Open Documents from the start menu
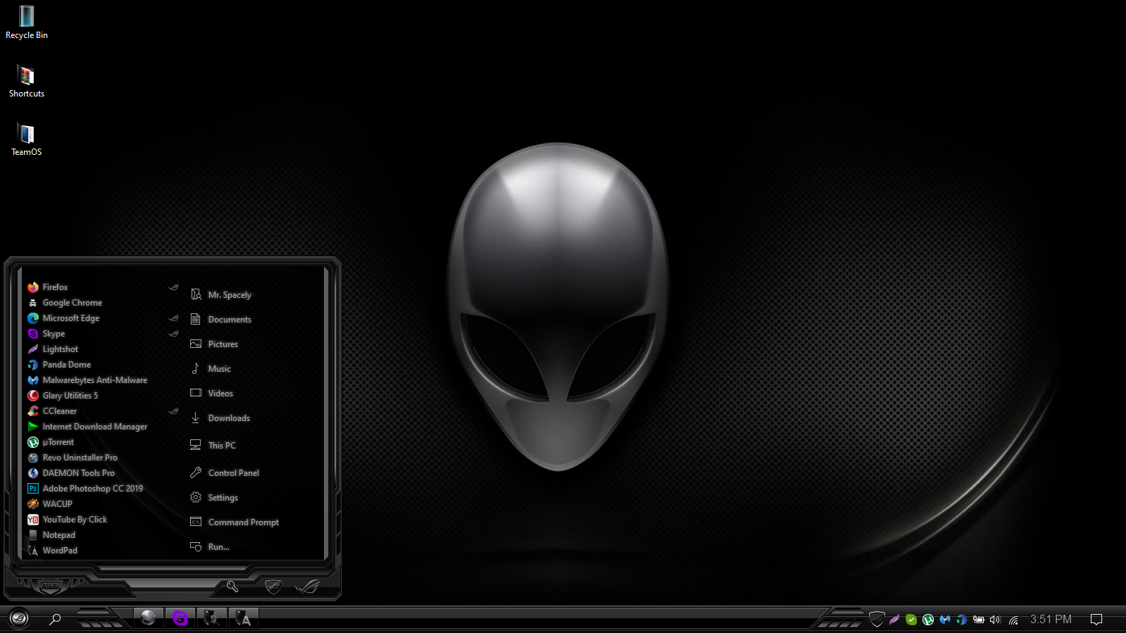 221,320
